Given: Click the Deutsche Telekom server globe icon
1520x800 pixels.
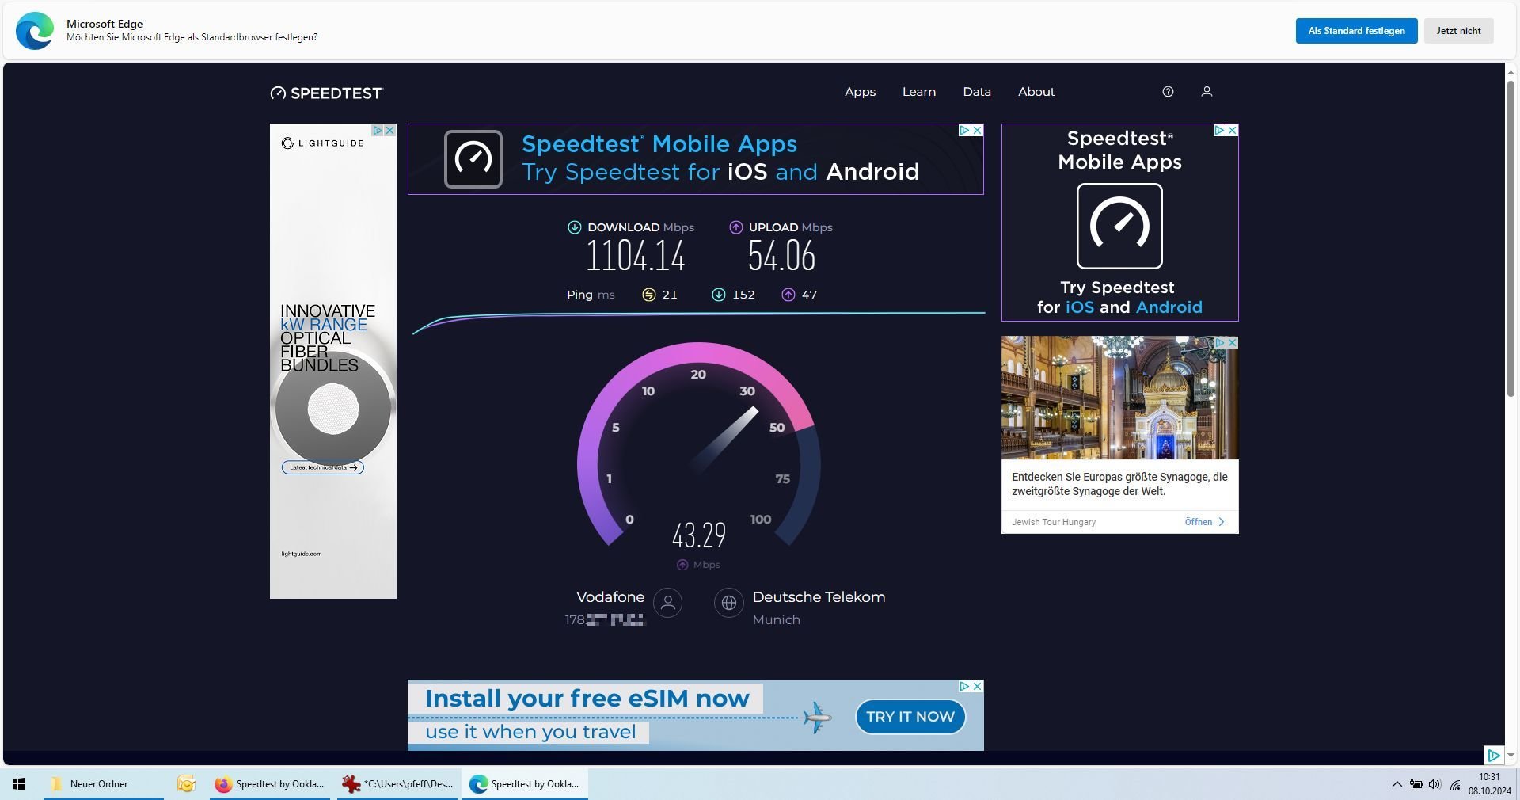Looking at the screenshot, I should [x=728, y=603].
